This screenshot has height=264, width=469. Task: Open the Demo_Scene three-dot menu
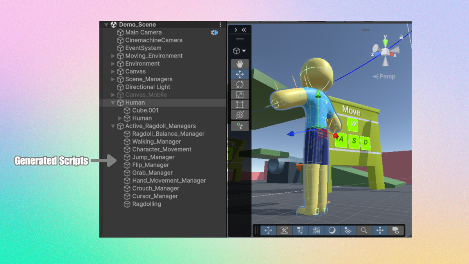pos(220,25)
